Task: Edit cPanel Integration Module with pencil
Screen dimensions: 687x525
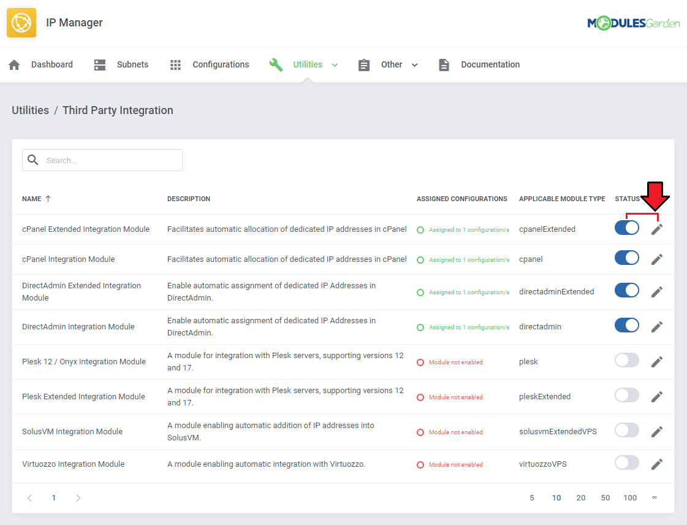Action: [x=656, y=259]
